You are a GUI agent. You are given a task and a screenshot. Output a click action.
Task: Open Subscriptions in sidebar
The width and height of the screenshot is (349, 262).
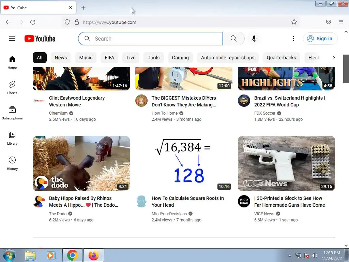click(x=12, y=113)
